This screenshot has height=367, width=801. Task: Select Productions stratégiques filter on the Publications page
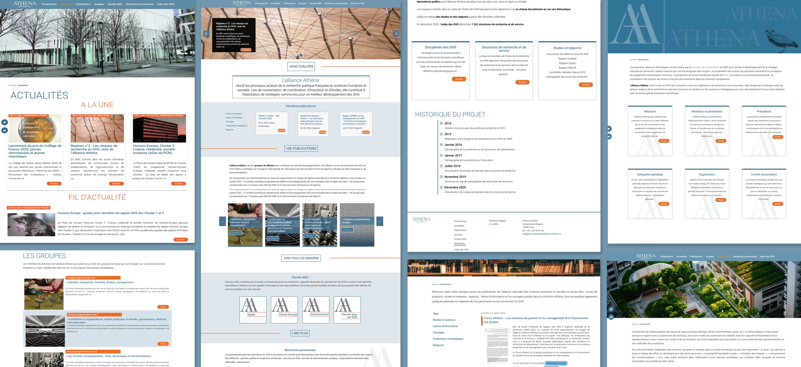coord(448,339)
